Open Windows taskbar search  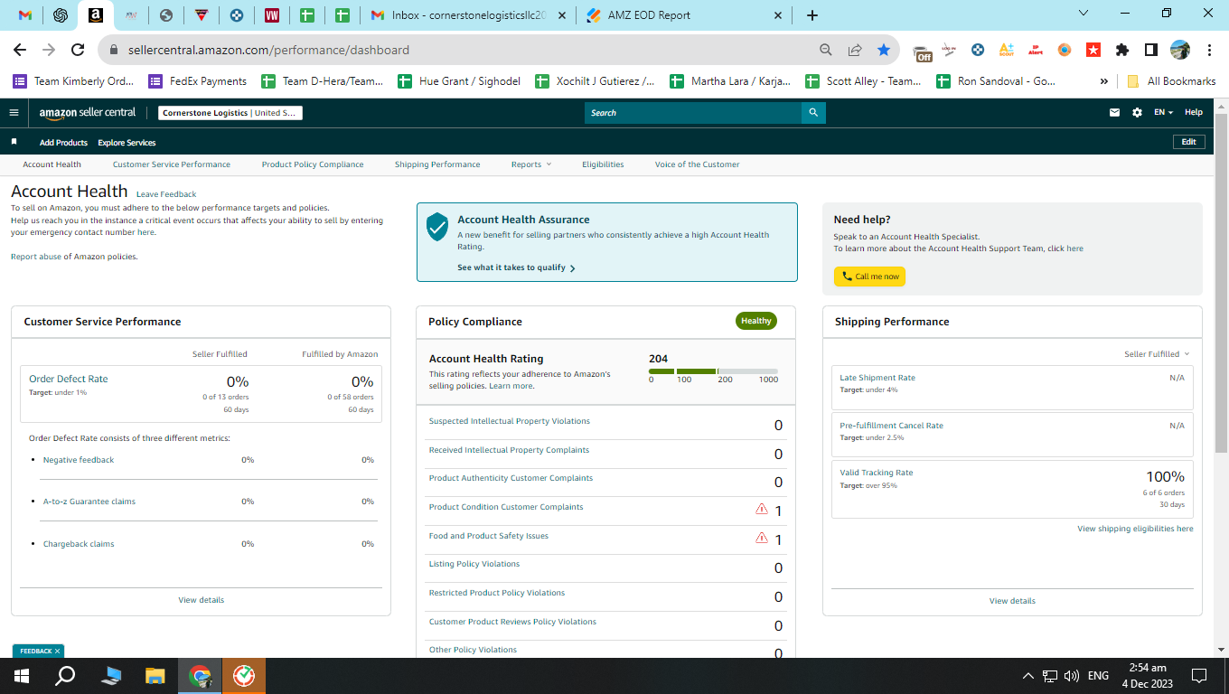tap(66, 676)
